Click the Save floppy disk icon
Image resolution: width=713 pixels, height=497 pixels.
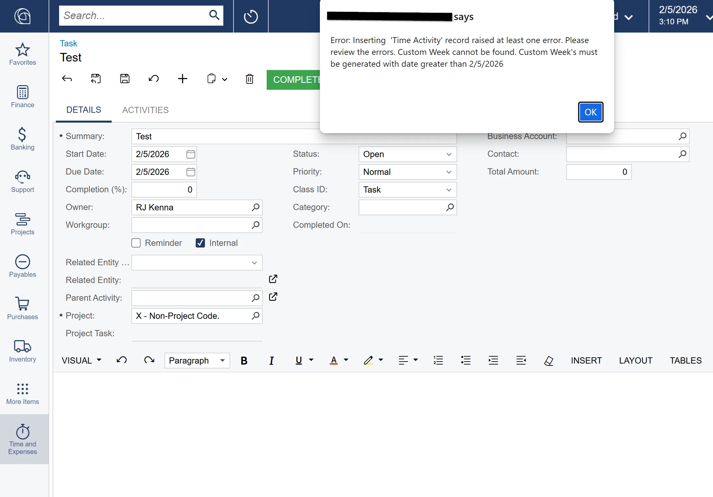[x=125, y=79]
